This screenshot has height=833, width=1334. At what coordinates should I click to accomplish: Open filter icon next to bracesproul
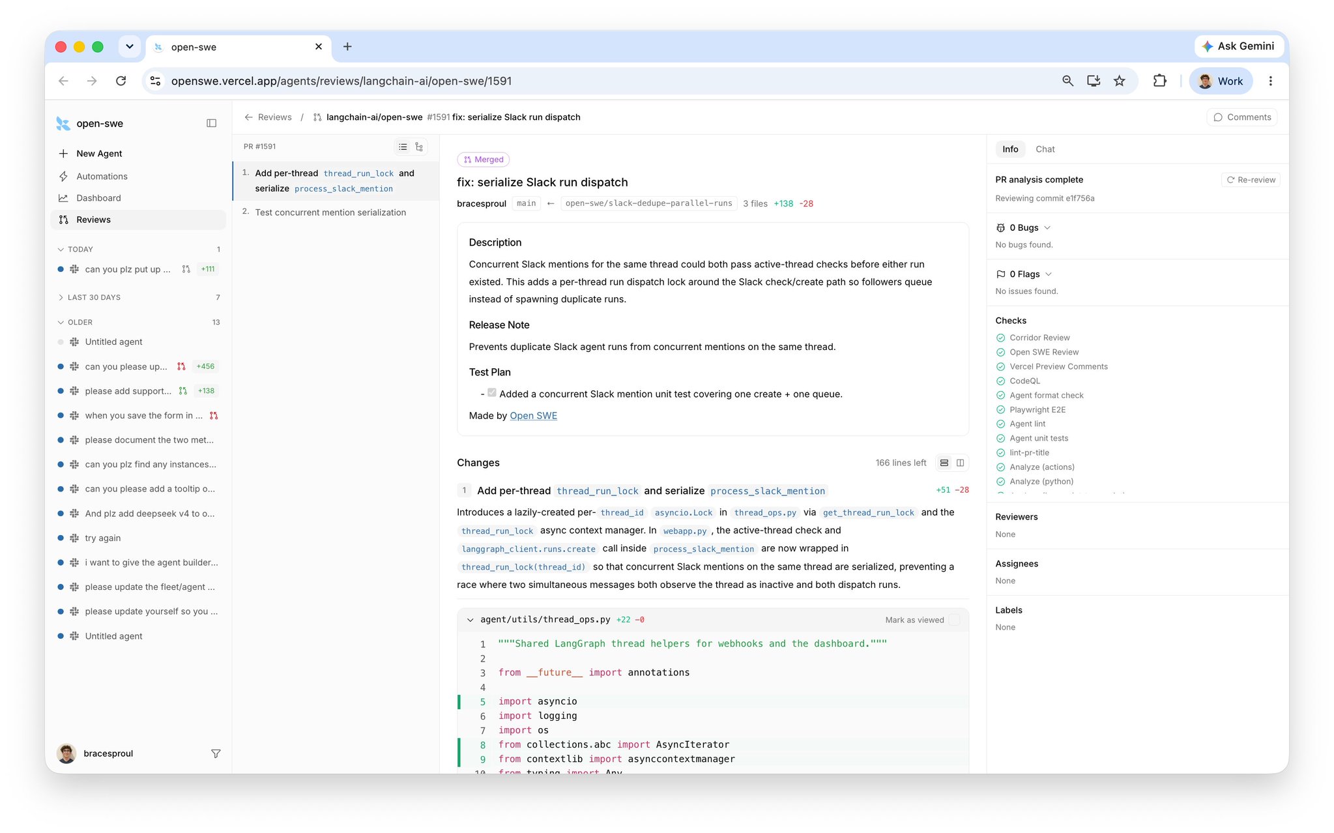pos(216,753)
